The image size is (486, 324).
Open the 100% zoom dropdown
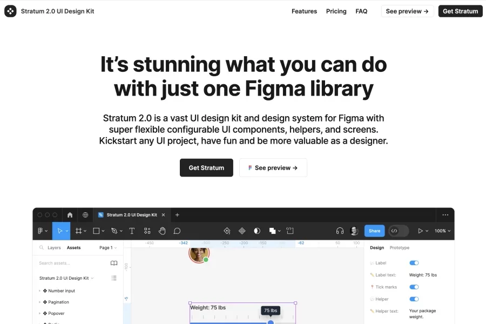click(442, 231)
